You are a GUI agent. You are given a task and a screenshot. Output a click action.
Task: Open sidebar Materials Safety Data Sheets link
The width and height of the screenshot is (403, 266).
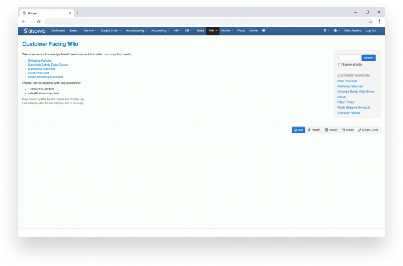coord(356,92)
